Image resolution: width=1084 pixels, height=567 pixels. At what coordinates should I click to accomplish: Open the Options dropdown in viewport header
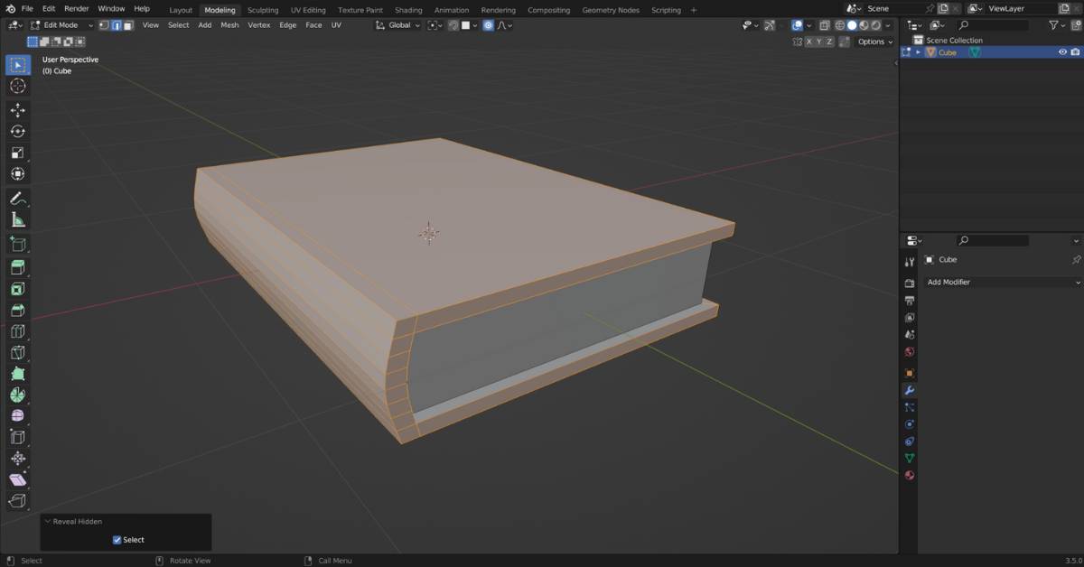point(873,42)
